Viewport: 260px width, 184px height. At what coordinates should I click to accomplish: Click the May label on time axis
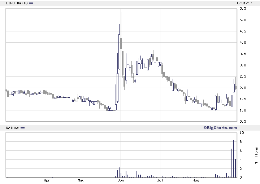click(x=81, y=180)
